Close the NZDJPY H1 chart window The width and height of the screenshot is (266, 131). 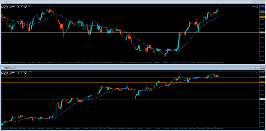263,67
